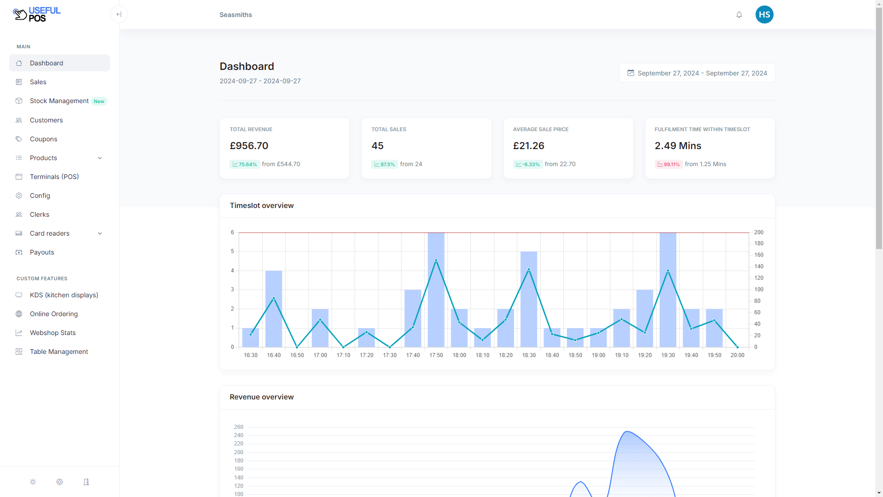Click the Table Management grid icon
Image resolution: width=883 pixels, height=497 pixels.
click(19, 352)
